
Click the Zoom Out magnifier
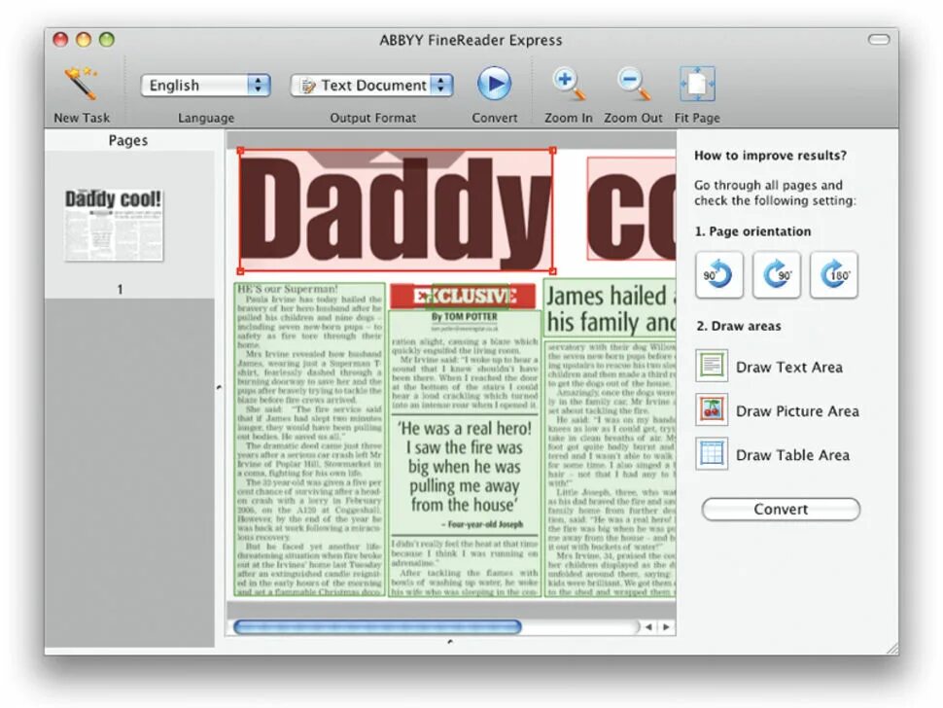point(634,84)
